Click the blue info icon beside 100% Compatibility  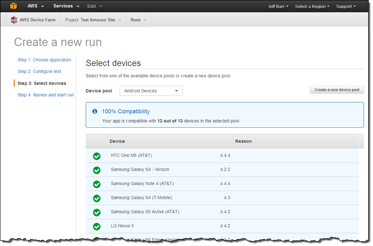(95, 111)
